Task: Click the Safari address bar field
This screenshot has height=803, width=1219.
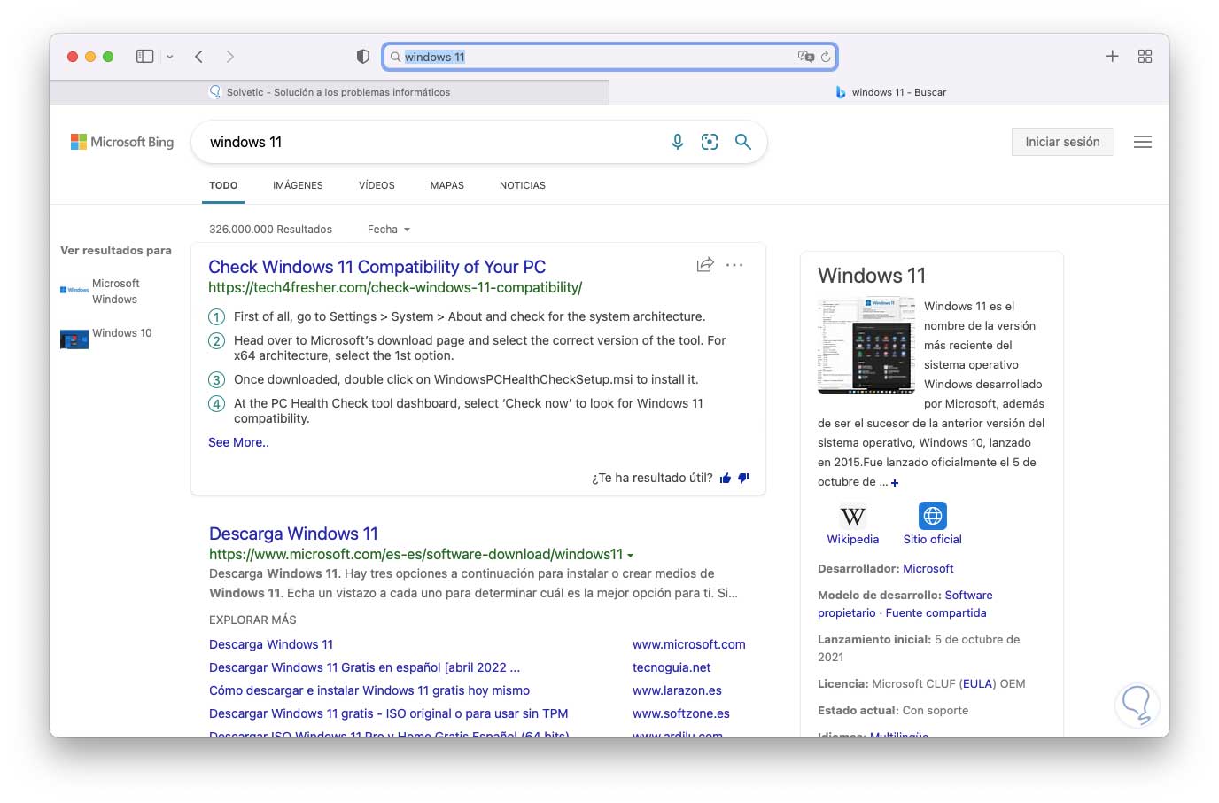Action: pyautogui.click(x=609, y=57)
